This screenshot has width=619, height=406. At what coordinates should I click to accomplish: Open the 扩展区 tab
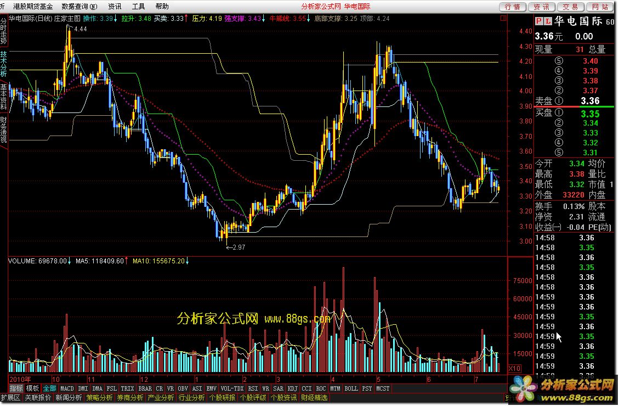[x=10, y=397]
